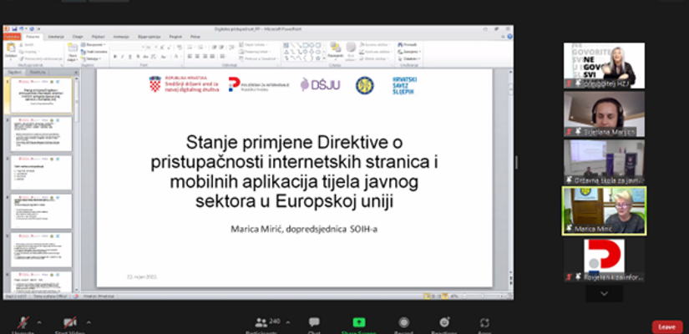Start video from the Zoom toolbar

(70, 323)
